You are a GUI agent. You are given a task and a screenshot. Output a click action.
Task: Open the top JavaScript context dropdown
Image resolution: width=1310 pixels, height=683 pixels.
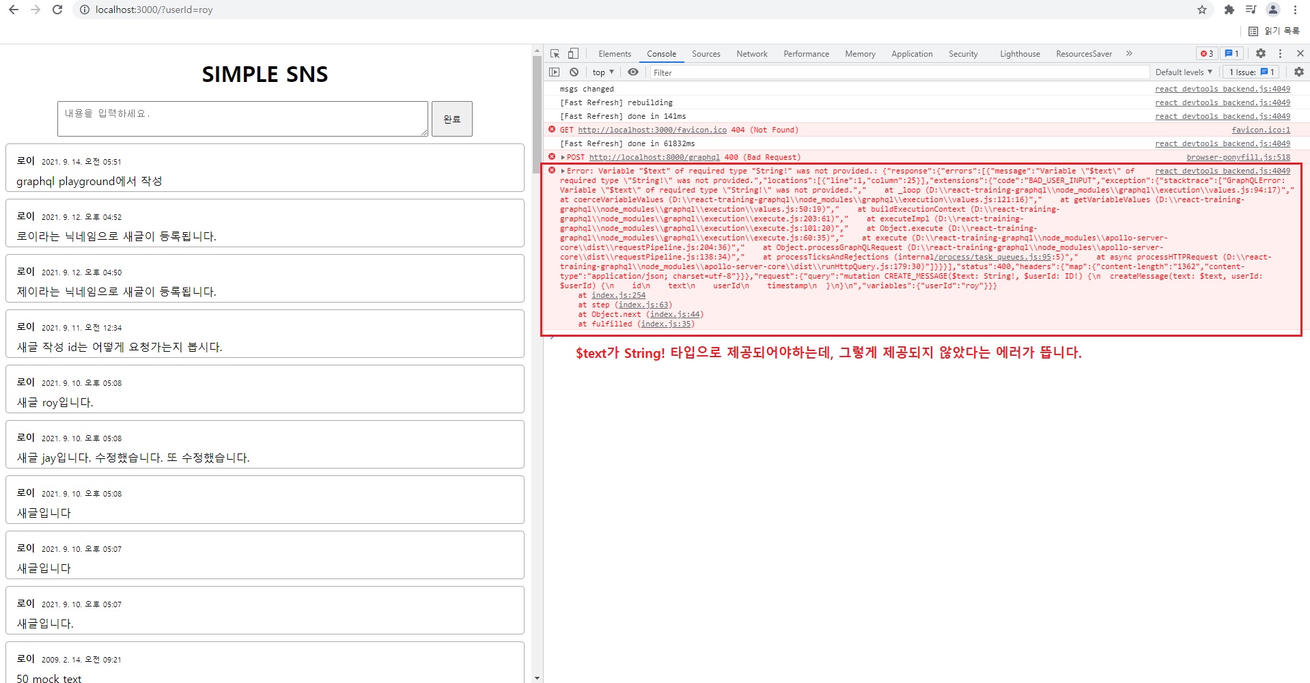[x=603, y=72]
